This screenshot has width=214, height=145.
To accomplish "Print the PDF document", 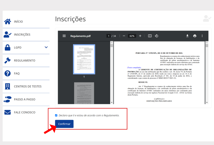I will coord(195,36).
